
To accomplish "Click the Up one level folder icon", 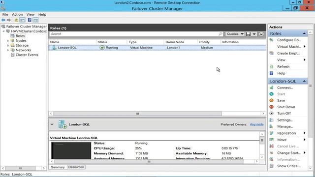I will coord(16,20).
